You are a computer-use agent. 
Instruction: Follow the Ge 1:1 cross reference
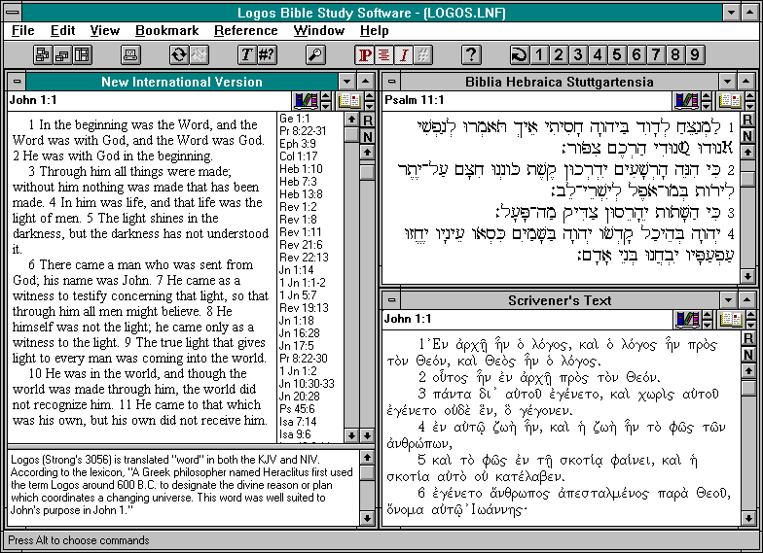294,119
